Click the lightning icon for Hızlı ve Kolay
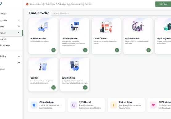Image resolution: width=171 pixels, height=119 pixels. 113,105
